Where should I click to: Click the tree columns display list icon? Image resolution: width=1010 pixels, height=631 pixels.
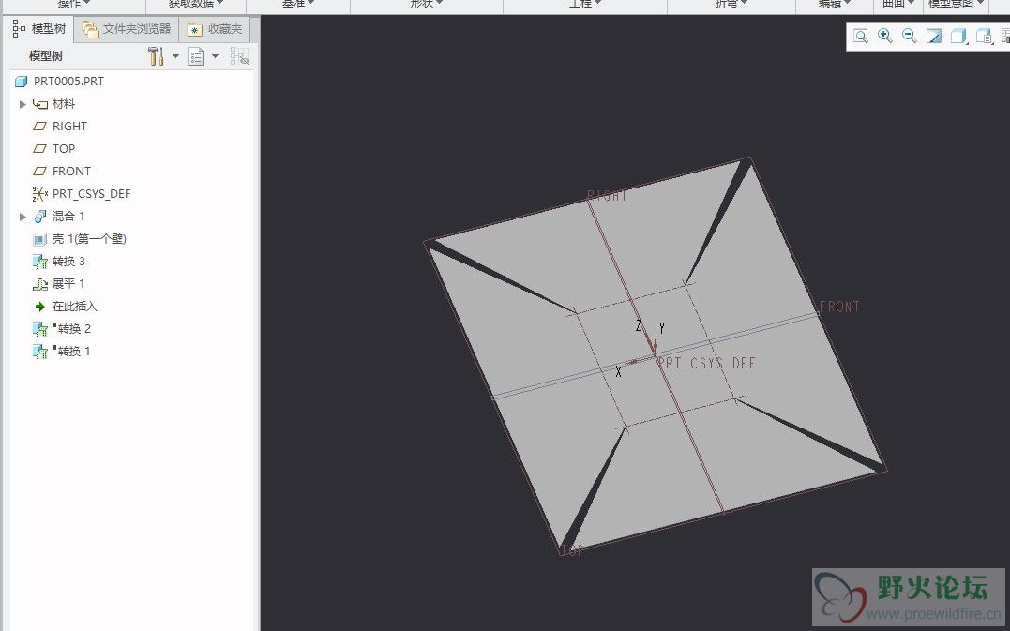tap(196, 56)
